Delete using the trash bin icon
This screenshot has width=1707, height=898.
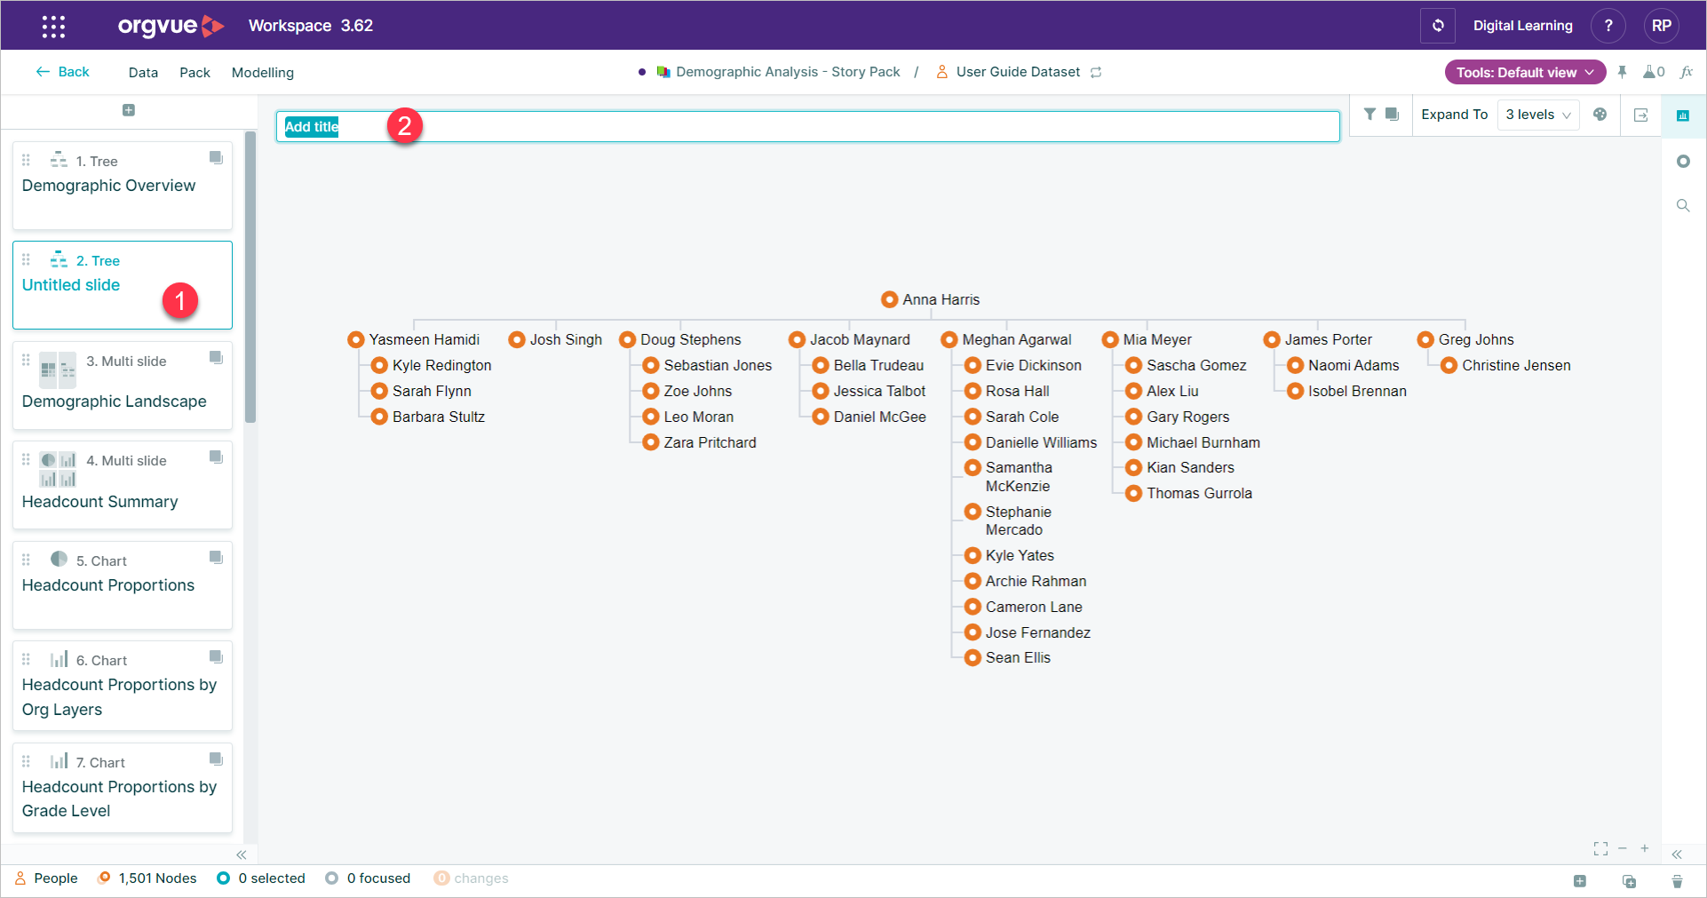pyautogui.click(x=1677, y=881)
